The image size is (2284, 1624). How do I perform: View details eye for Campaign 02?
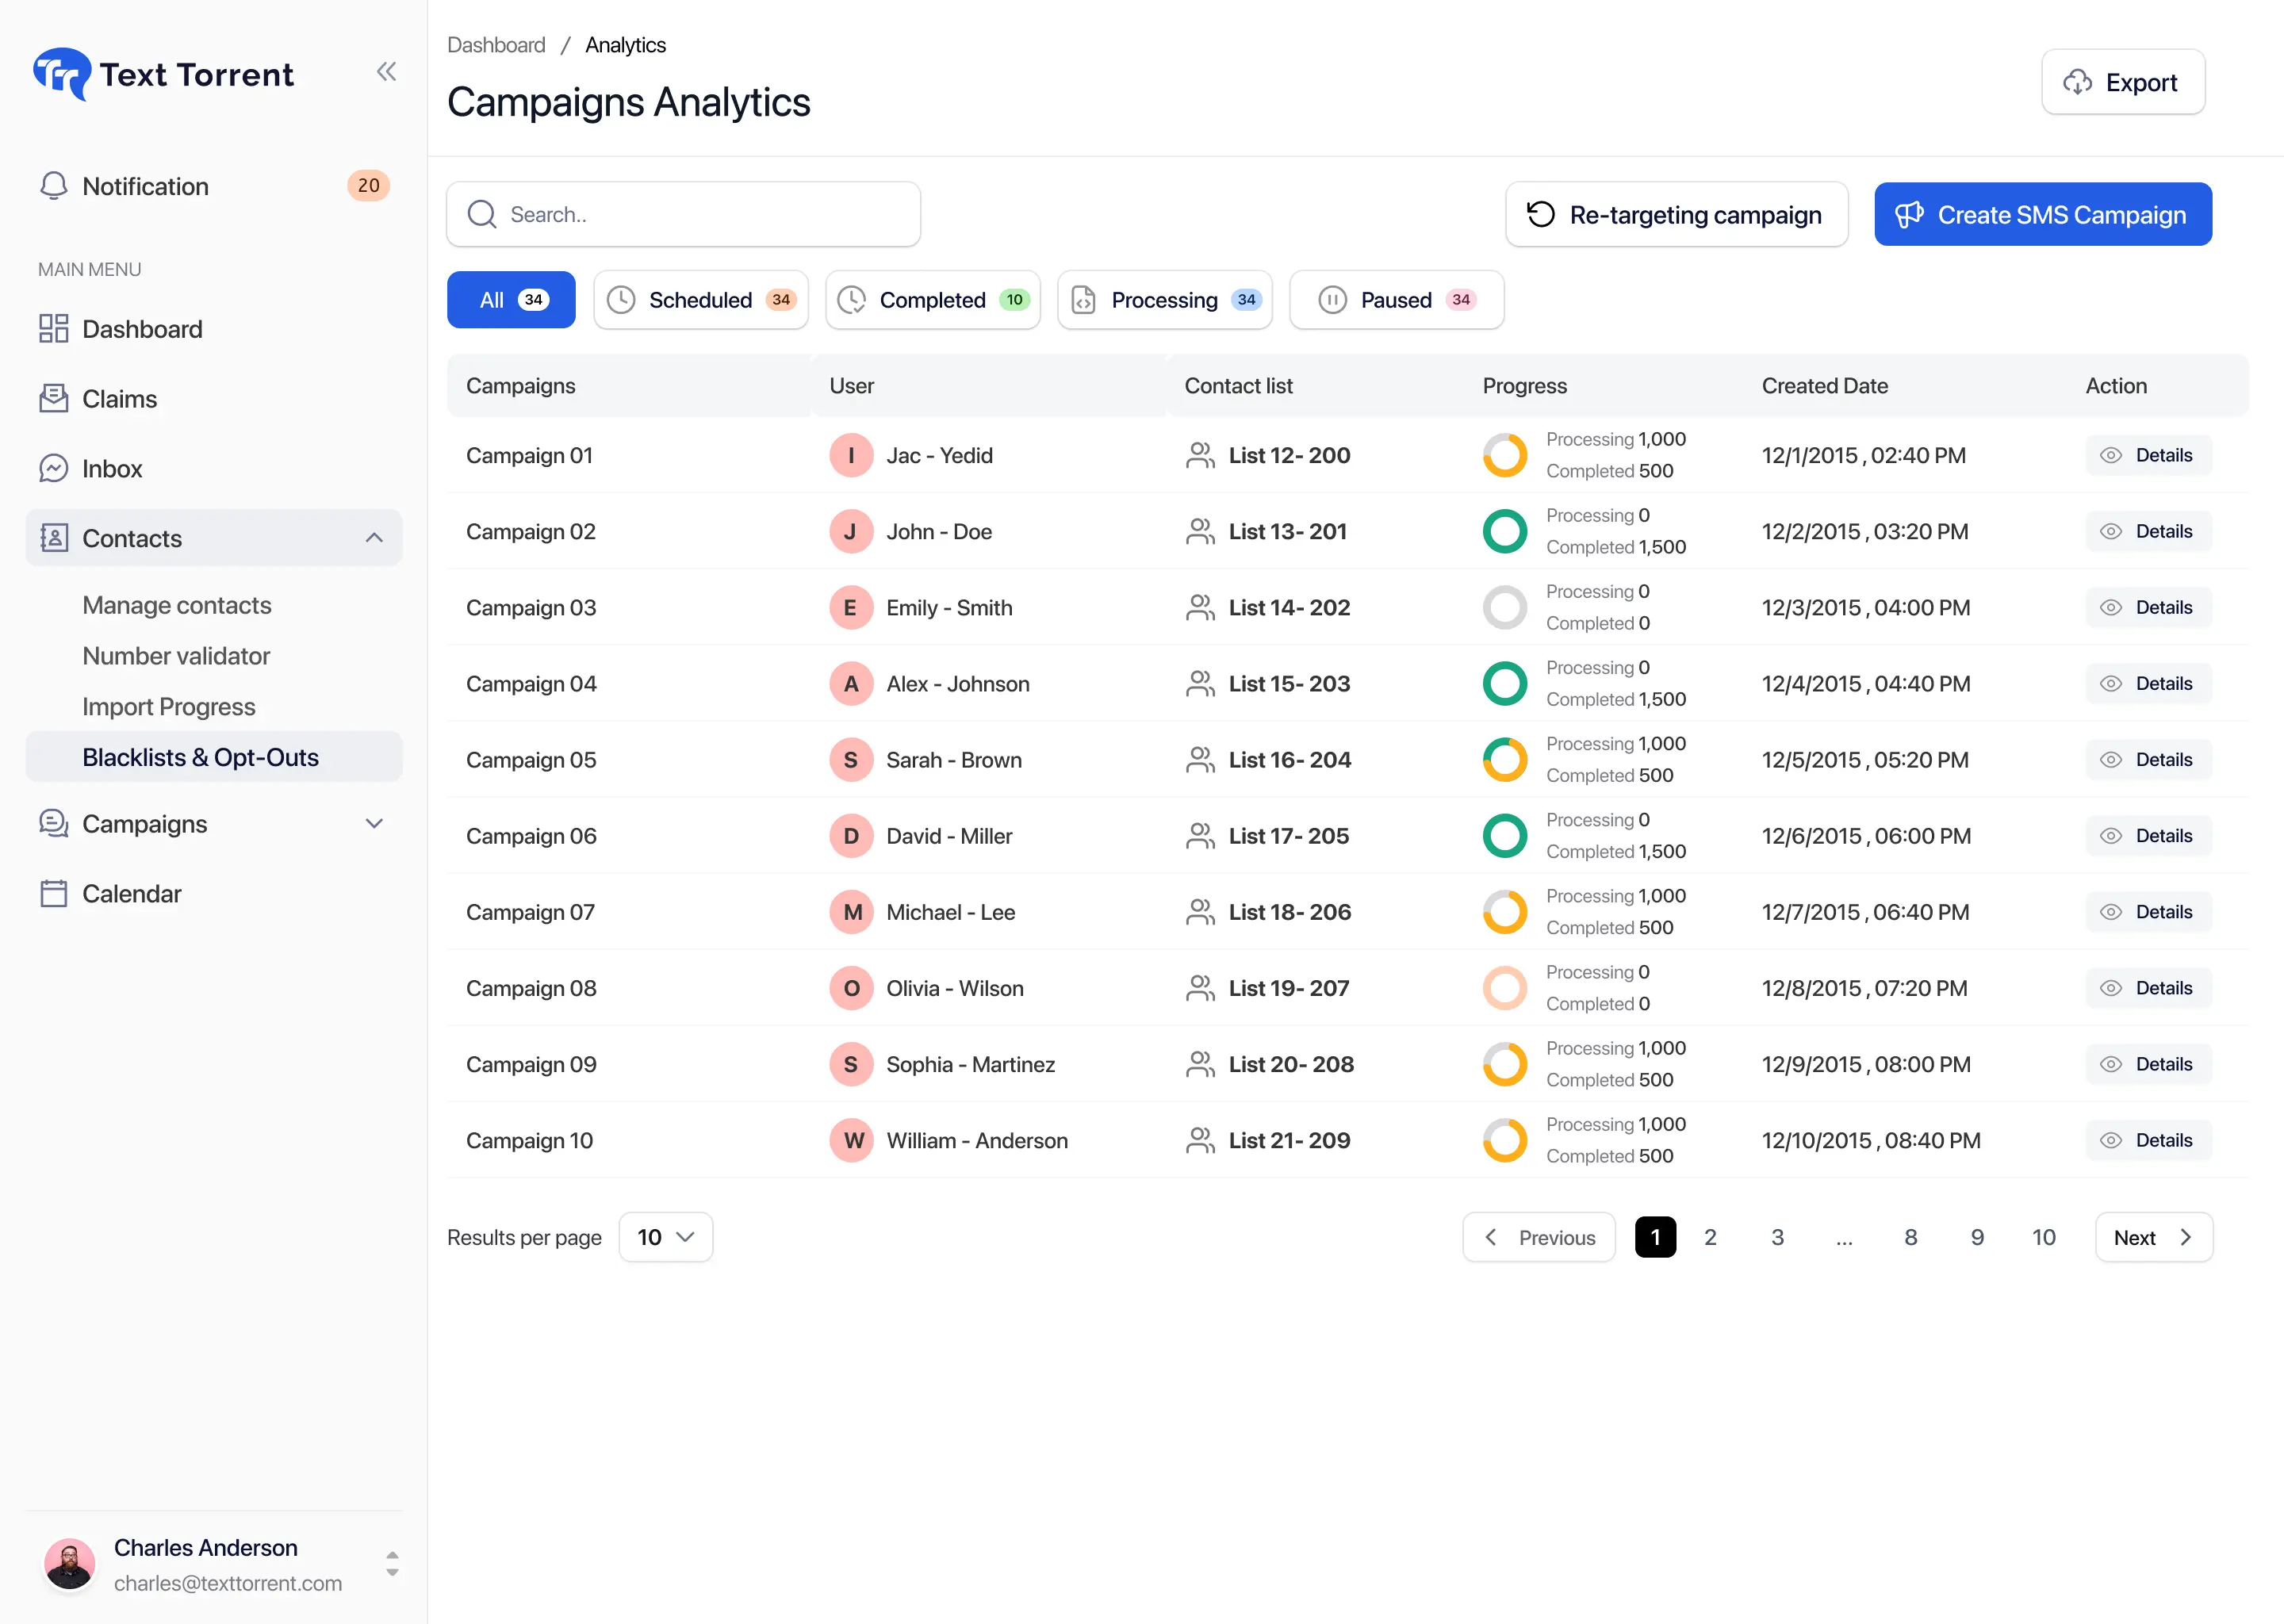2110,531
